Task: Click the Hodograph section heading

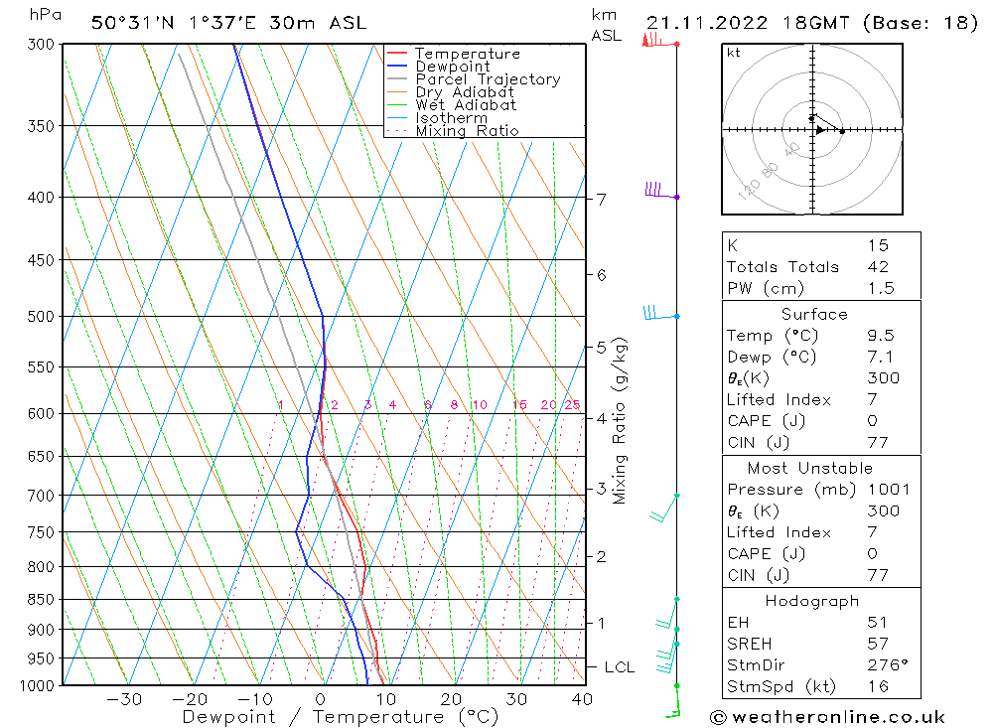Action: point(812,601)
